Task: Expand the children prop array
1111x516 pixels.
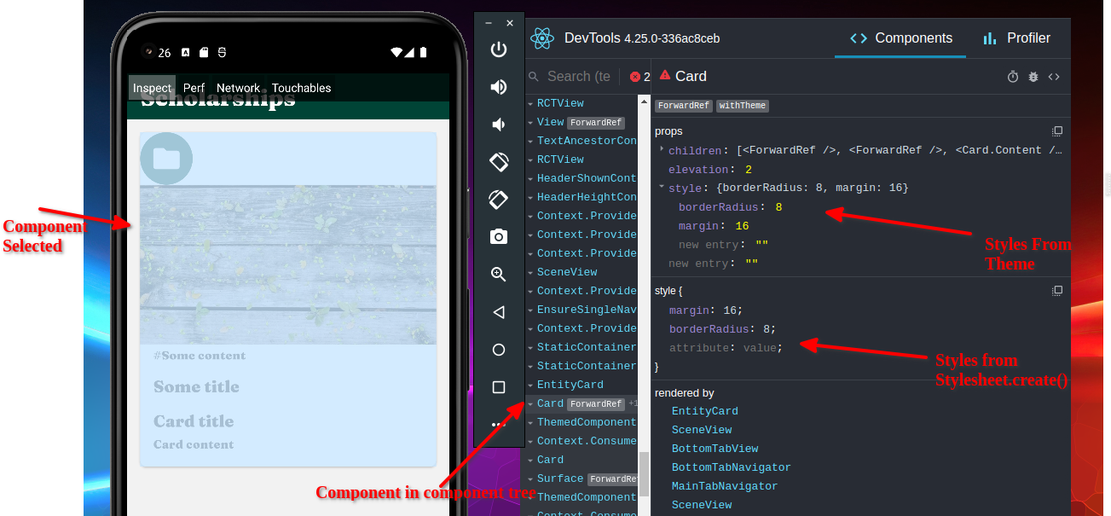Action: (x=662, y=150)
